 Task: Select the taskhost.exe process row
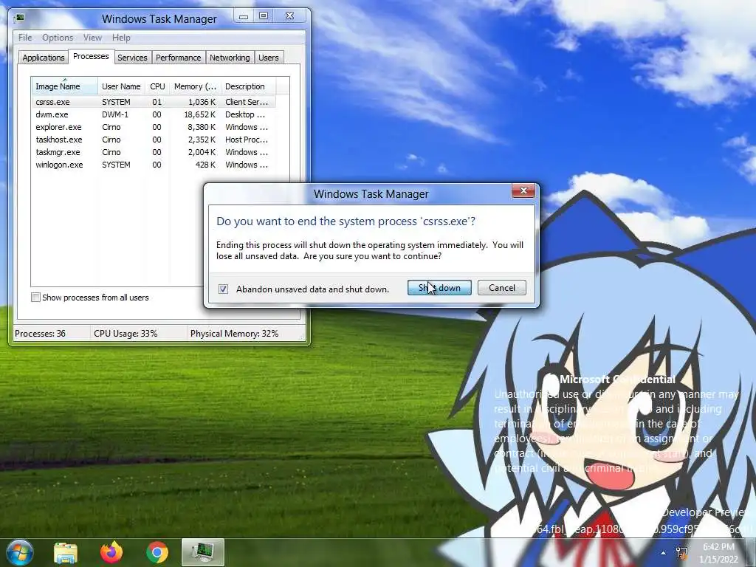(154, 140)
